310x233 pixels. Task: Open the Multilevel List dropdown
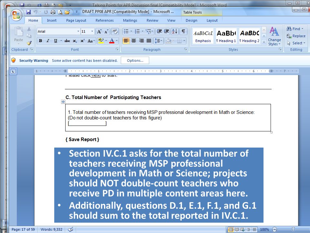click(x=152, y=31)
